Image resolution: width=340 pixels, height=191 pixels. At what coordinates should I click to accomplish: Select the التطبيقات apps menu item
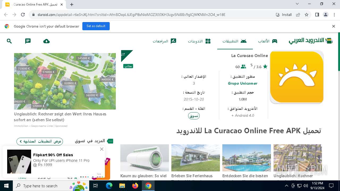[235, 41]
